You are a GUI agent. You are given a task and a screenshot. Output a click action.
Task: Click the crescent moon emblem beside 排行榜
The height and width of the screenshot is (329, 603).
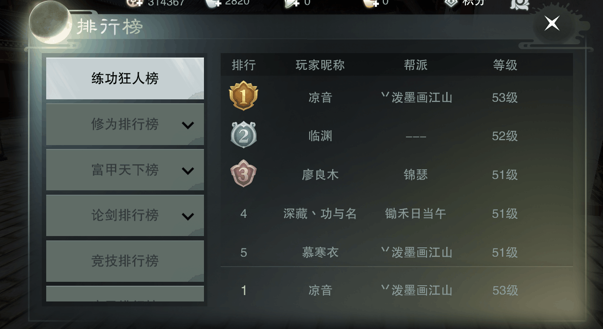(51, 23)
